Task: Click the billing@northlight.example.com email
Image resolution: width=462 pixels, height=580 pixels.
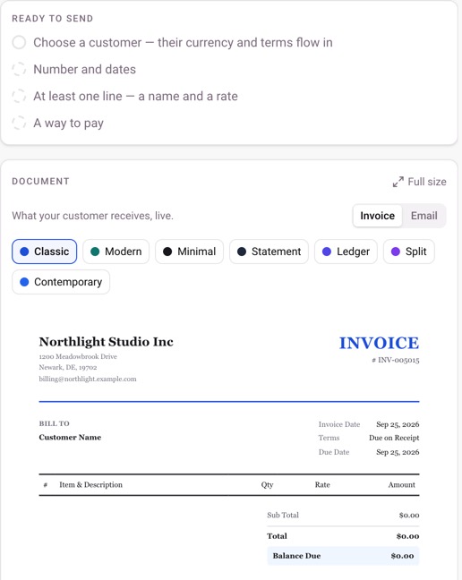Action: [88, 379]
